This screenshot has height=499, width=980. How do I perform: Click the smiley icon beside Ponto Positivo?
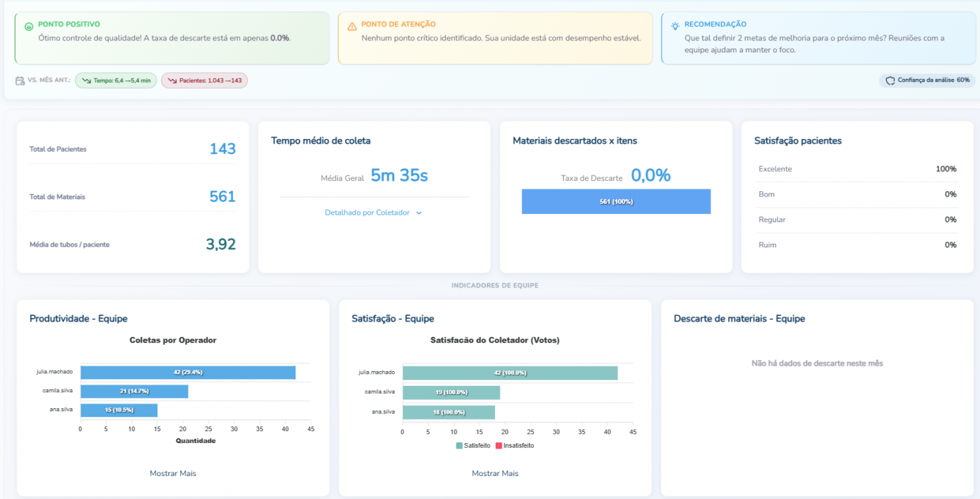pos(29,27)
